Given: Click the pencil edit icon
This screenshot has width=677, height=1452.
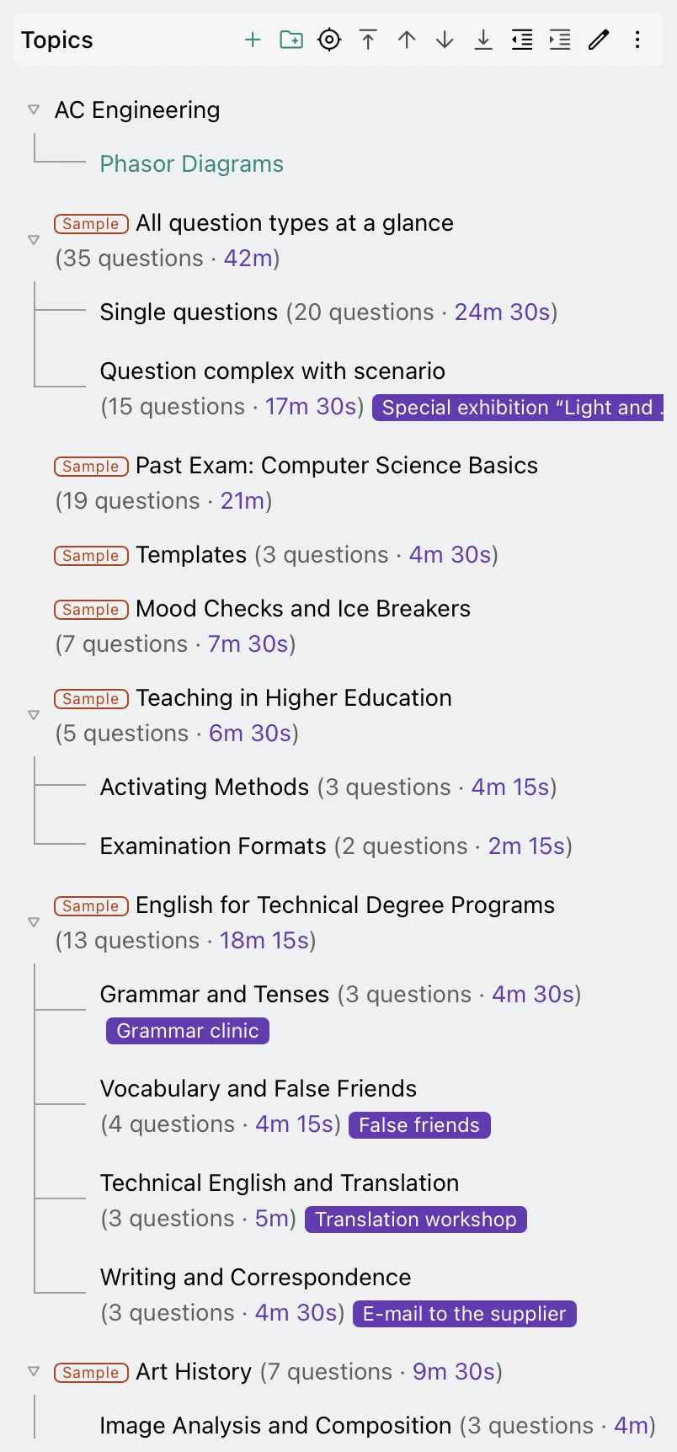Looking at the screenshot, I should pyautogui.click(x=599, y=40).
